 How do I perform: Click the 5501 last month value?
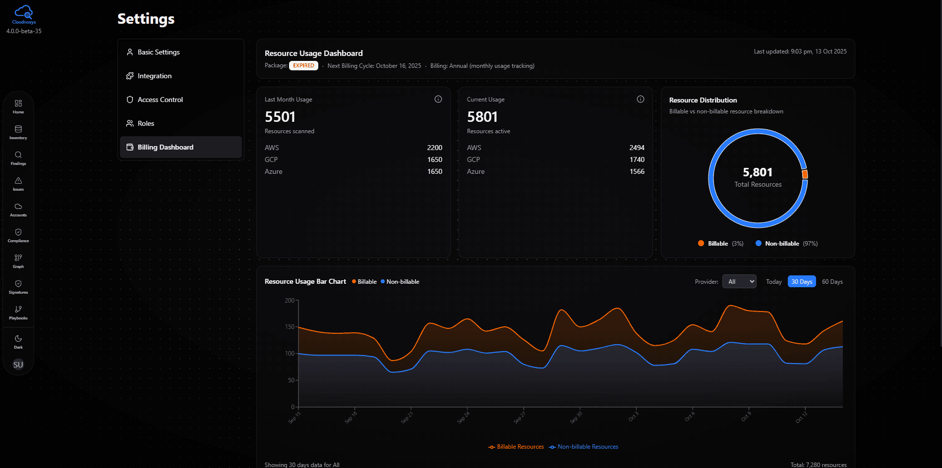tap(280, 117)
